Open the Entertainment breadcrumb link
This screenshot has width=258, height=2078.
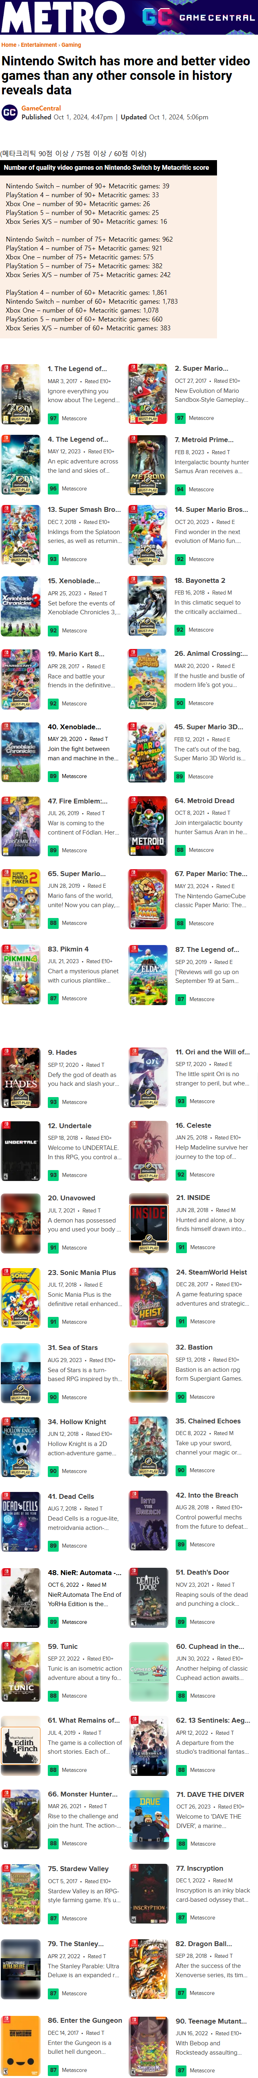39,44
